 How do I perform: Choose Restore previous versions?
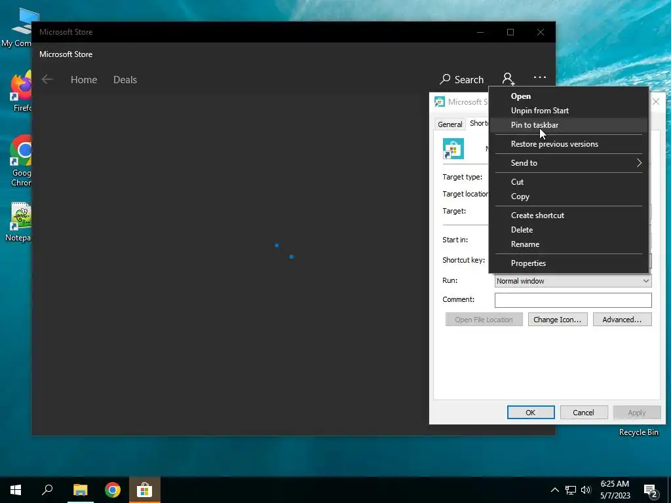568,144
